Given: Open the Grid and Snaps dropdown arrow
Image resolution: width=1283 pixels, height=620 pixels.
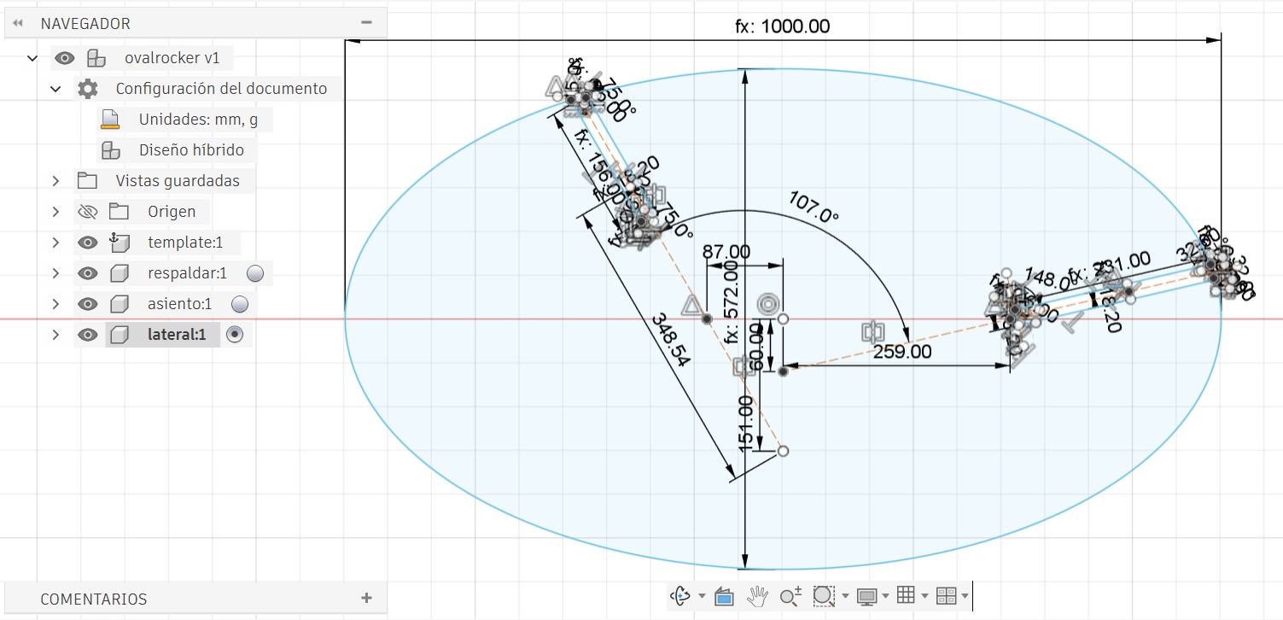Looking at the screenshot, I should [x=924, y=596].
